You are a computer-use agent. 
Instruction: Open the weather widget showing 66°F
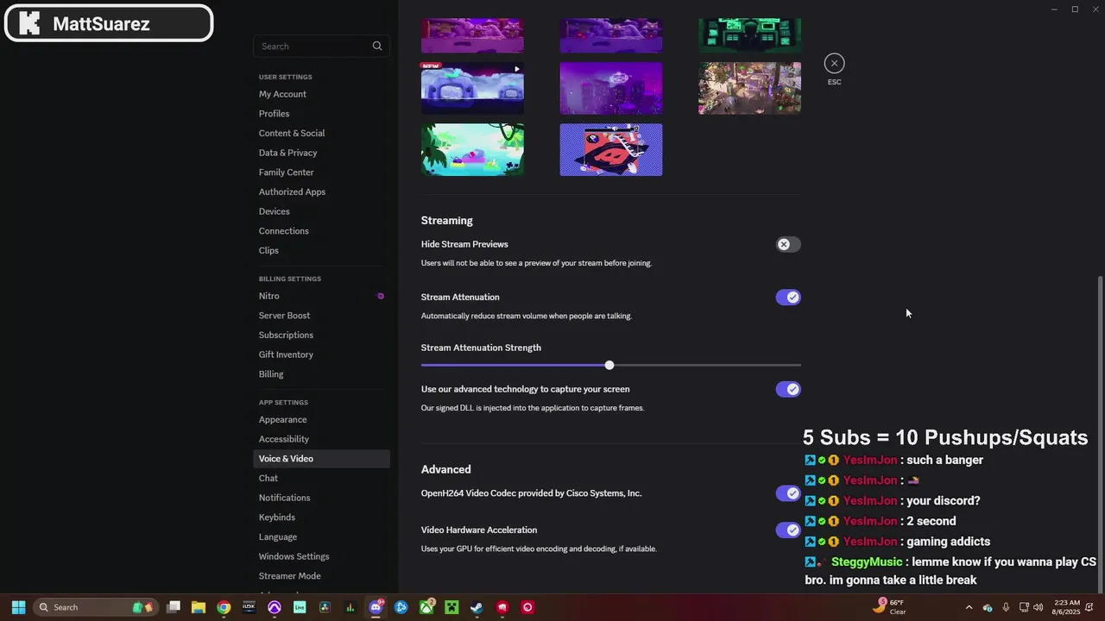point(889,607)
